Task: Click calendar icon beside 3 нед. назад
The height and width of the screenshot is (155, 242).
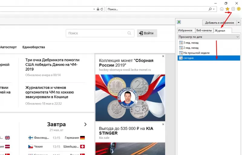Action: [x=181, y=43]
